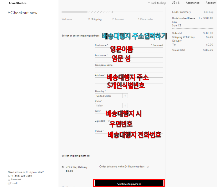Screen dimensions: 223x187
Task: Click the Subtotal $580.00 value
Action: [x=208, y=33]
